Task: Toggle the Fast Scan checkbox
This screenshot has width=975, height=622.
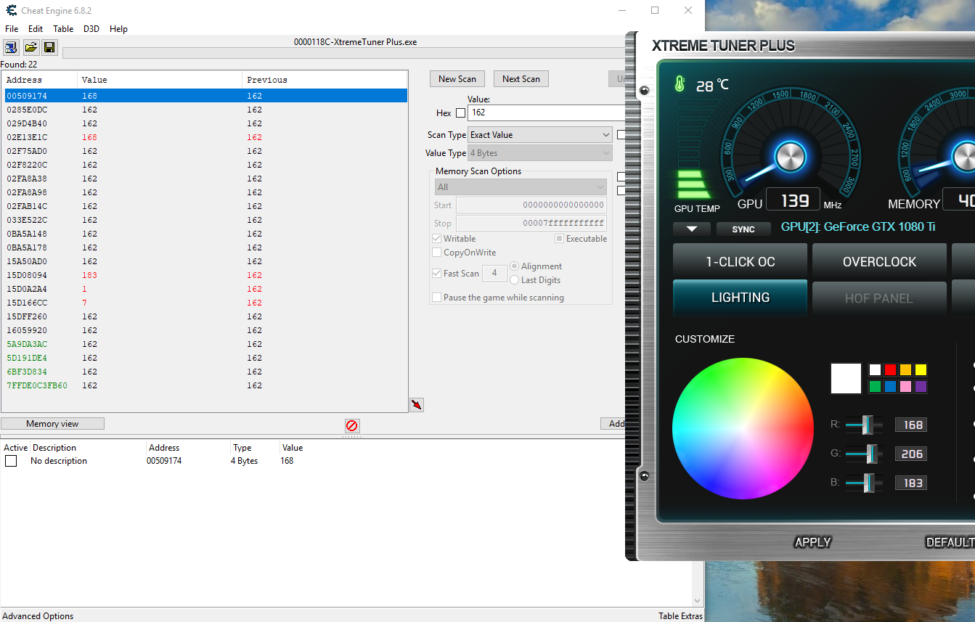Action: point(436,274)
